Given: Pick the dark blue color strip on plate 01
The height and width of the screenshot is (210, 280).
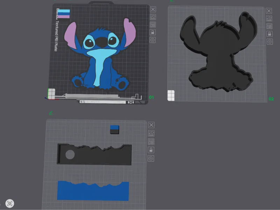Looking at the screenshot, I should [64, 14].
